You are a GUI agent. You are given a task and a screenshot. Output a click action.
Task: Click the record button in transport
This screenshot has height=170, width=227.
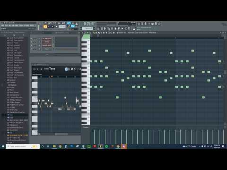click(x=57, y=26)
